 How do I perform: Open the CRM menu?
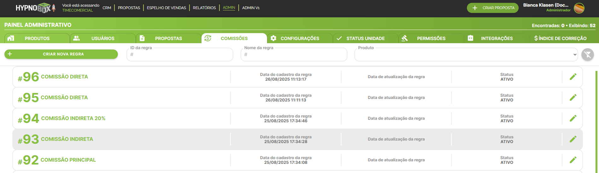pos(107,8)
